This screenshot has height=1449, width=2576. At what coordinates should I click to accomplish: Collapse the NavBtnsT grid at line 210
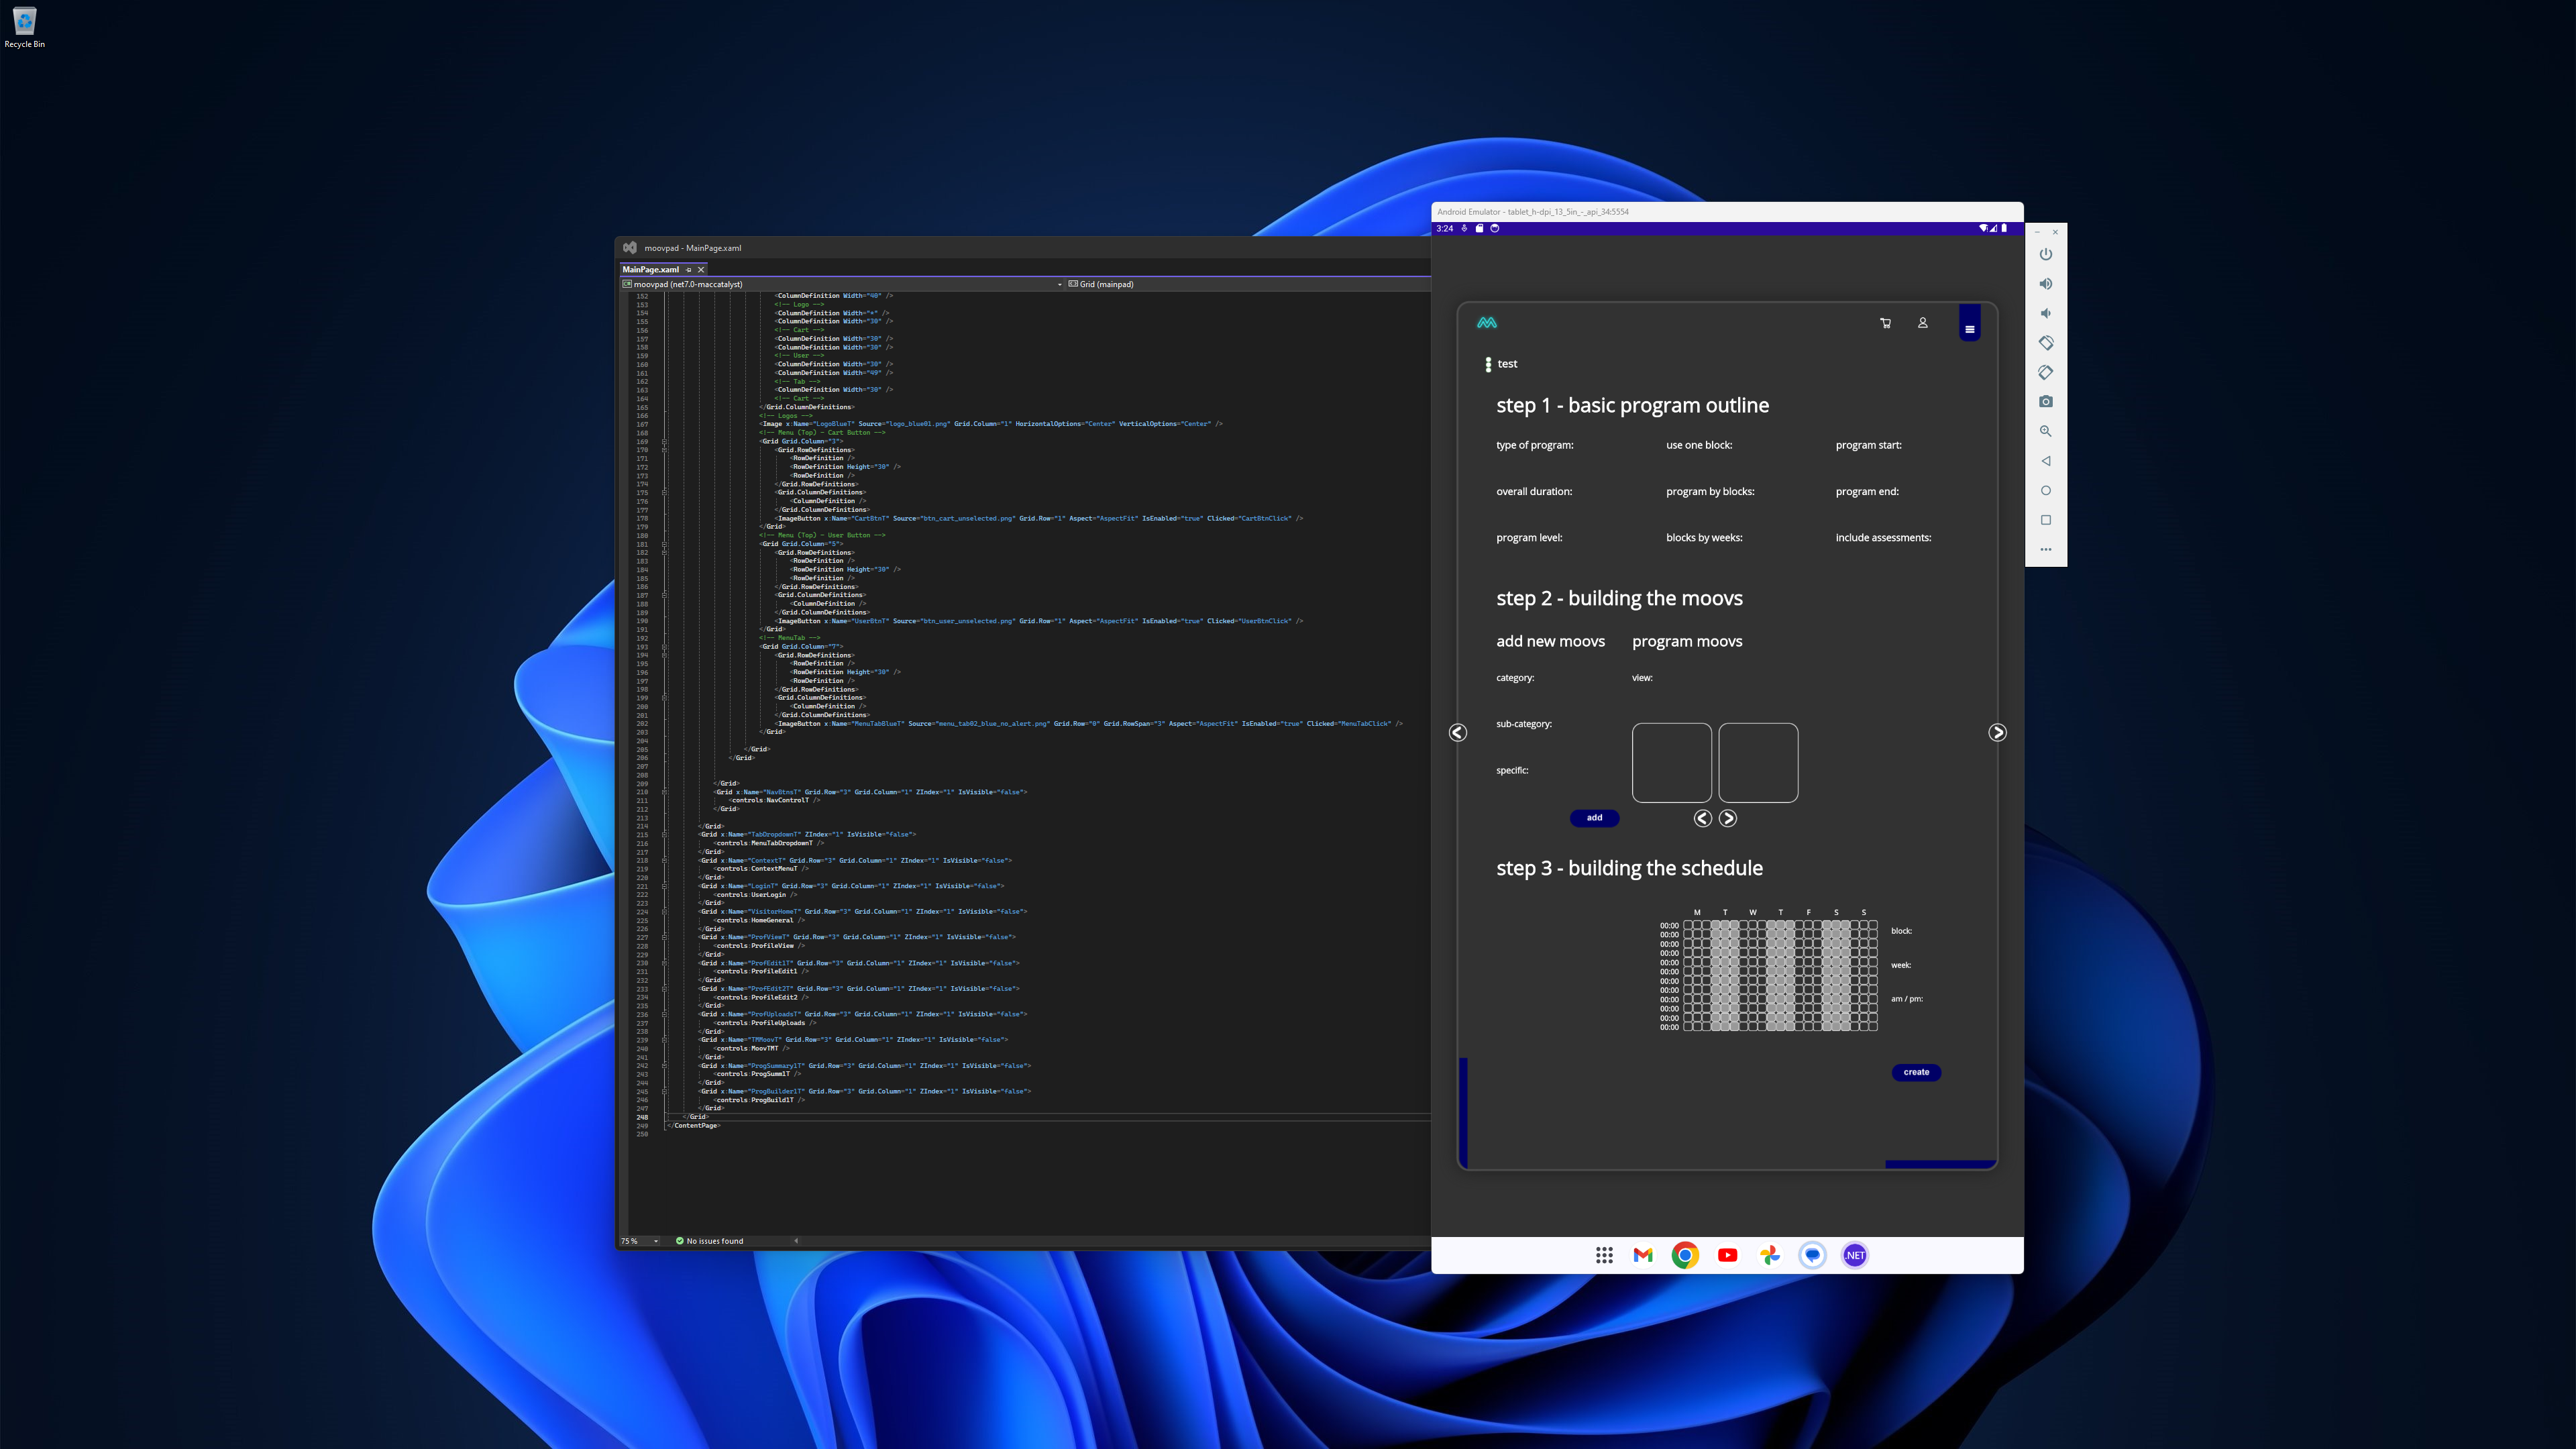[x=664, y=792]
